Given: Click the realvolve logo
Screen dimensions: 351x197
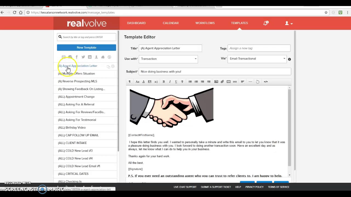Looking at the screenshot, I should [87, 23].
